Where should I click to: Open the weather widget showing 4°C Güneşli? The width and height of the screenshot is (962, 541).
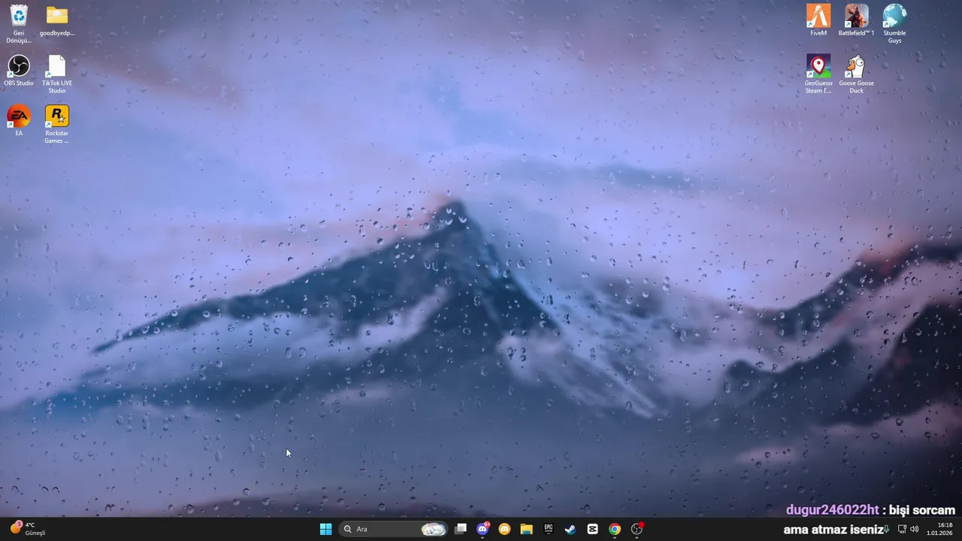29,529
